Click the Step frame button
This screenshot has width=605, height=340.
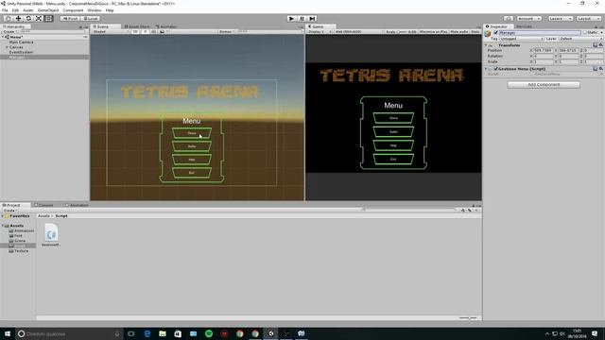[x=313, y=19]
